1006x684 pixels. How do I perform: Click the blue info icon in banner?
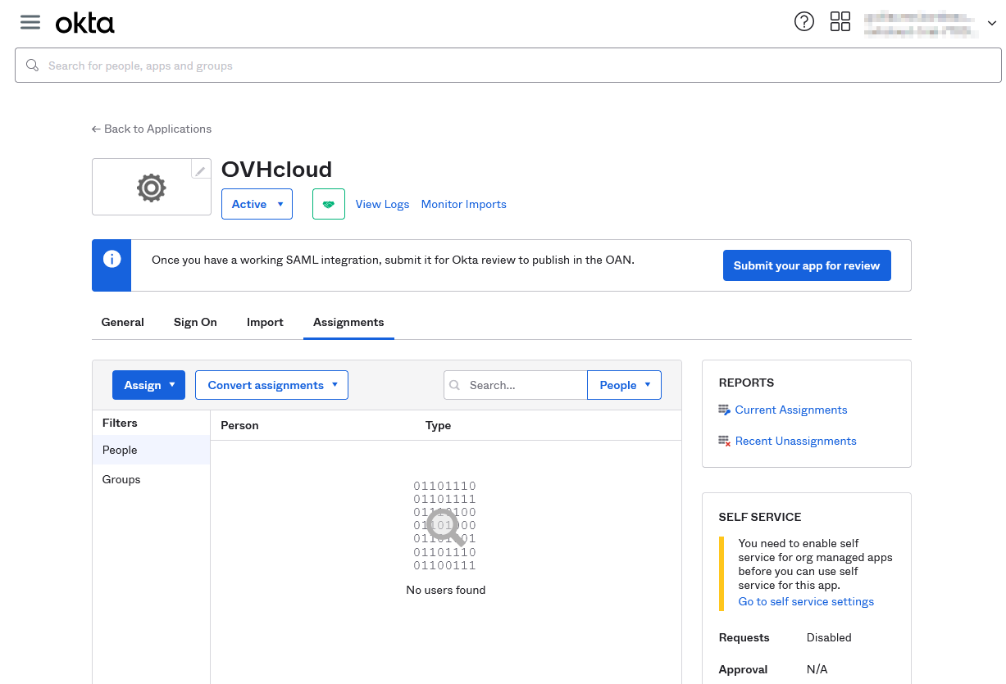pos(112,260)
